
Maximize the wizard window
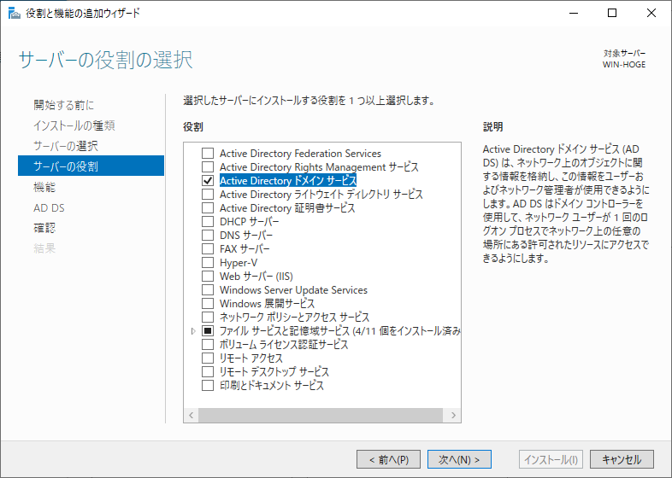click(612, 14)
